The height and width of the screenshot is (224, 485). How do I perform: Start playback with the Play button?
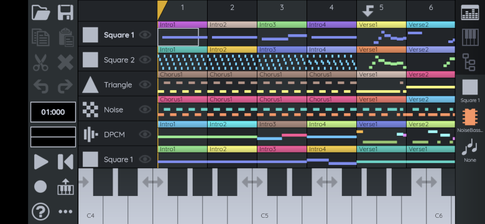(x=41, y=162)
